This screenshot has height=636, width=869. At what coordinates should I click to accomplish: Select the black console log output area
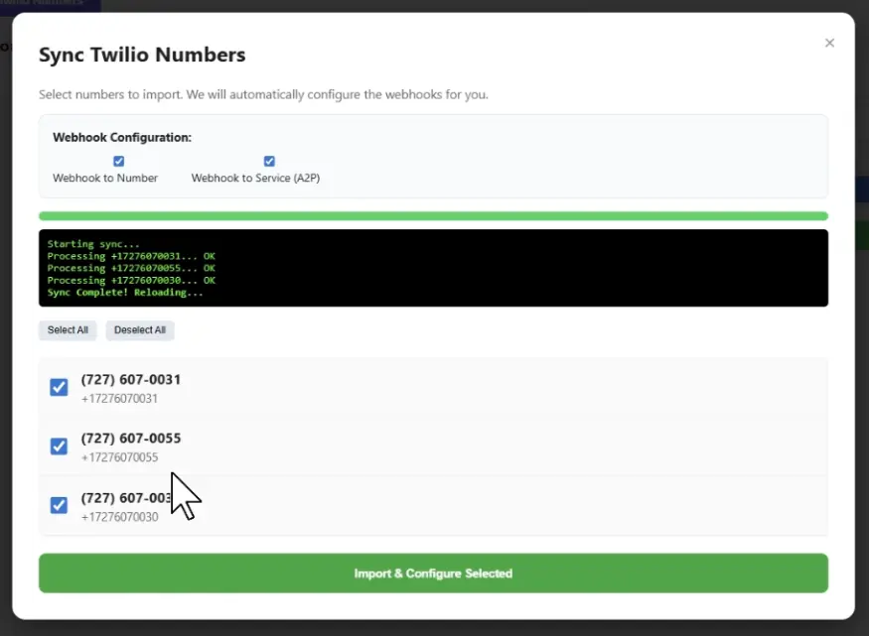[x=433, y=267]
